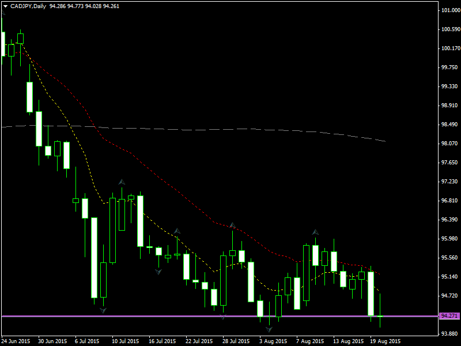Click the 94.271 current price tag
The height and width of the screenshot is (346, 461).
[x=449, y=316]
